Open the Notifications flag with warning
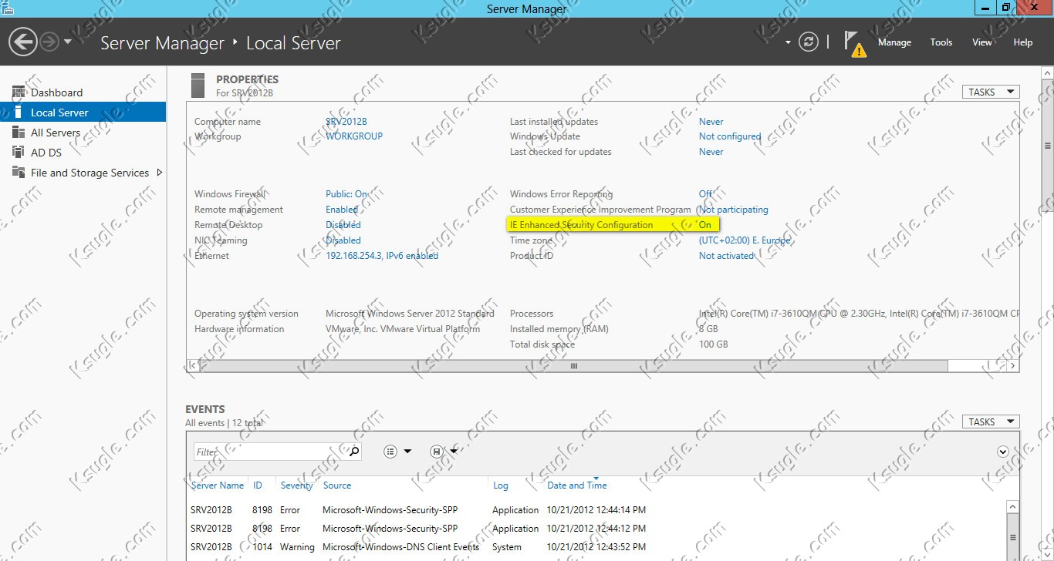 click(x=854, y=43)
